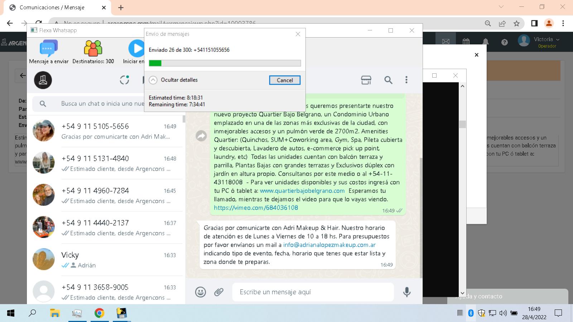Click the attach paperclip icon

tap(219, 292)
